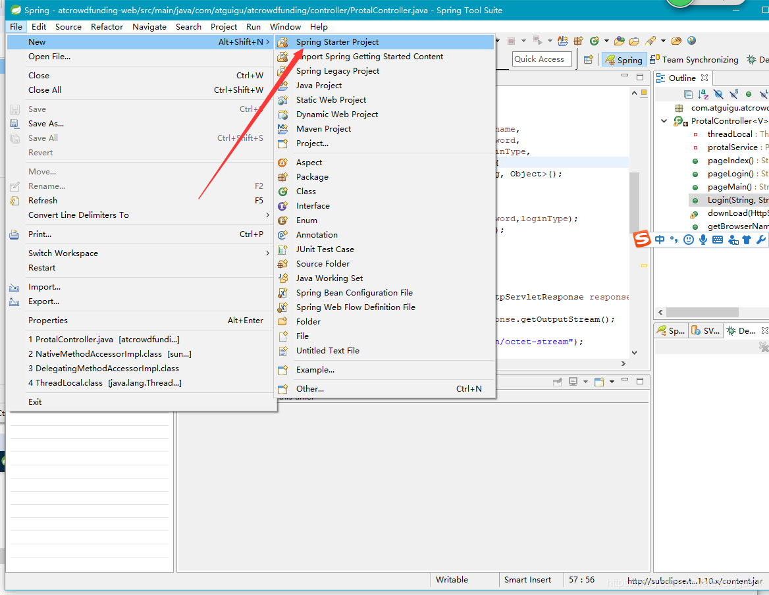Click Properties in File menu
Viewport: 769px width, 595px height.
tap(140, 321)
